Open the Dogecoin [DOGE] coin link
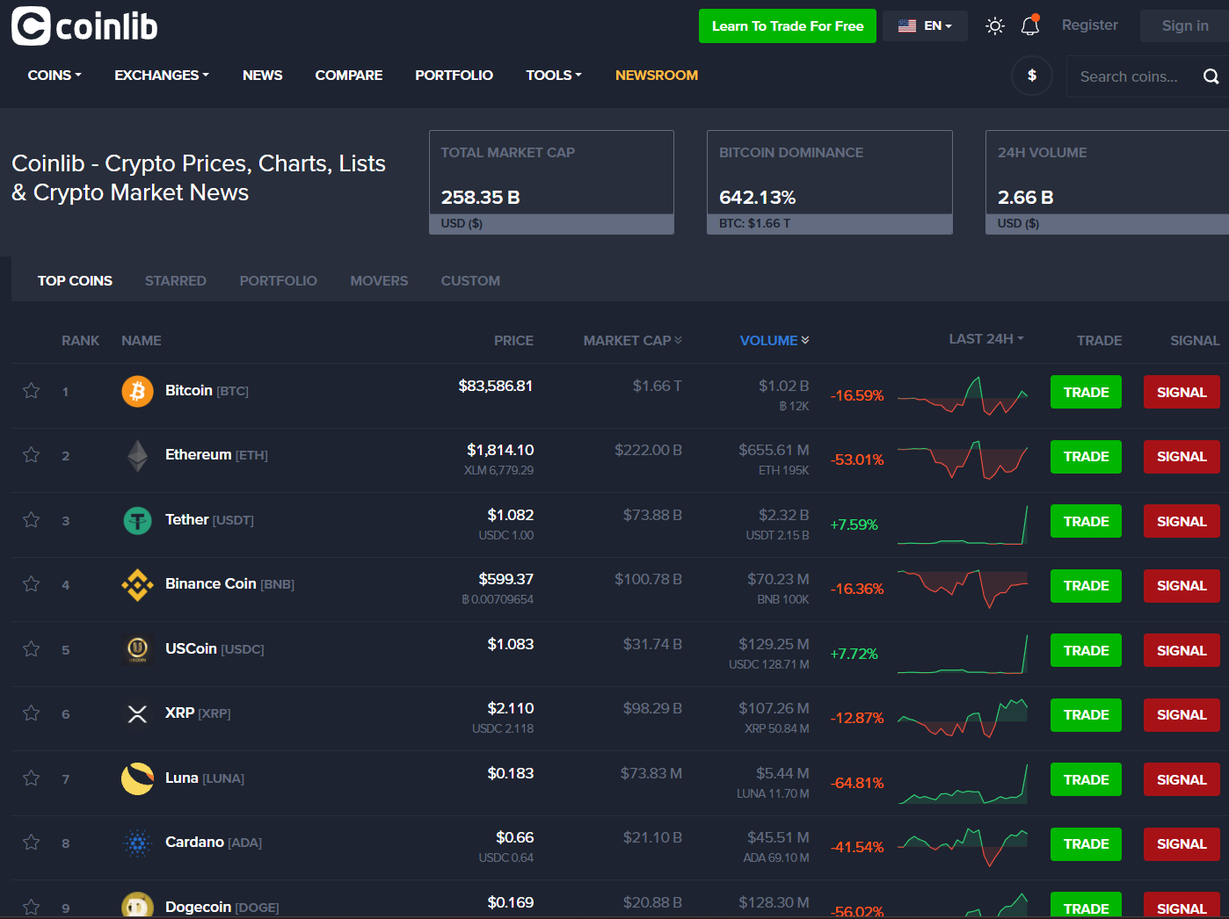The height and width of the screenshot is (919, 1229). tap(222, 907)
